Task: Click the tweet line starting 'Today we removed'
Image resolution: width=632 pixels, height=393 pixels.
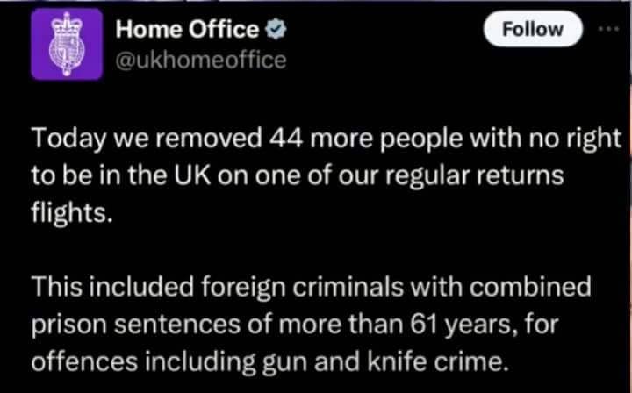Action: coord(326,139)
